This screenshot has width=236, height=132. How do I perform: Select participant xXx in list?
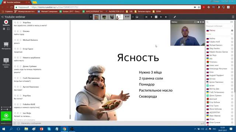pos(211,59)
